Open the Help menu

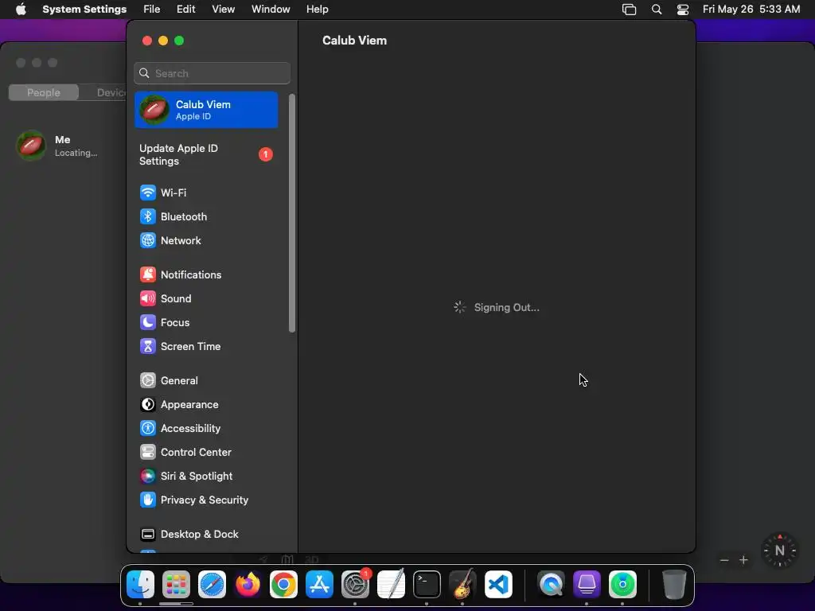click(x=317, y=10)
